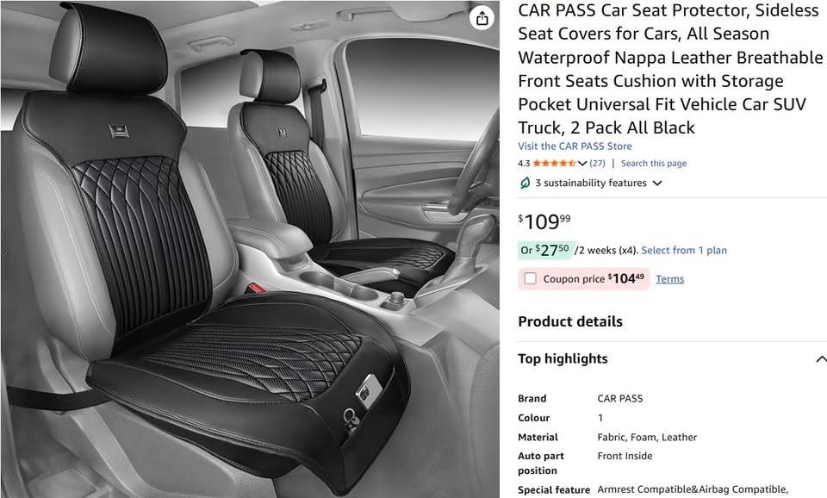
Task: Click the green sustainability leaf icon
Action: 525,183
